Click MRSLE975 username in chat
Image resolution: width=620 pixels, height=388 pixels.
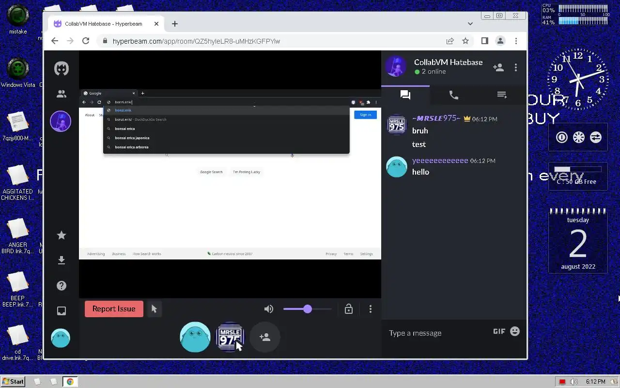[436, 118]
